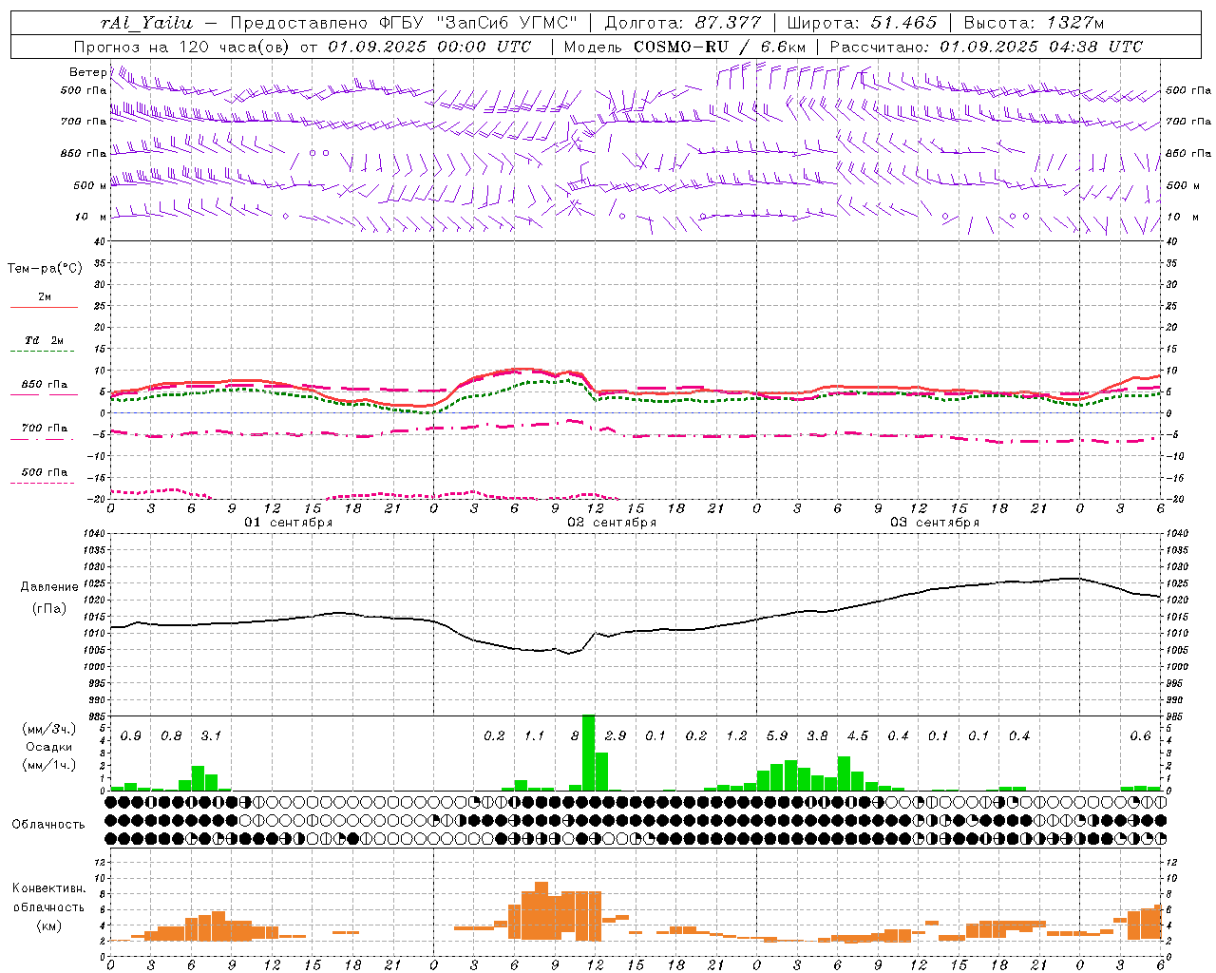
Task: Click the provider text "ЗапСиб УГМС"
Action: (x=507, y=23)
